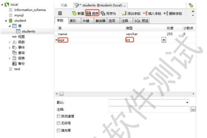Click the varchar type cell
The width and height of the screenshot is (207, 138).
(x=146, y=34)
